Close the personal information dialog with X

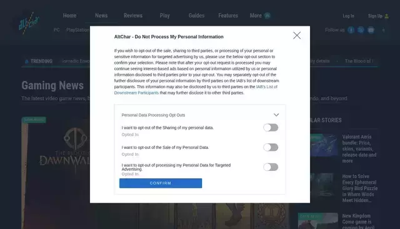pos(297,36)
